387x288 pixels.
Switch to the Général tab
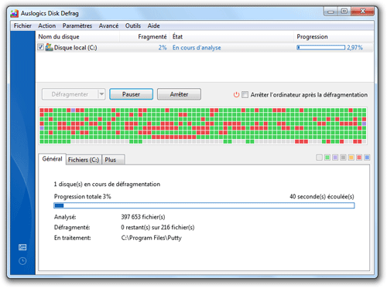click(52, 159)
